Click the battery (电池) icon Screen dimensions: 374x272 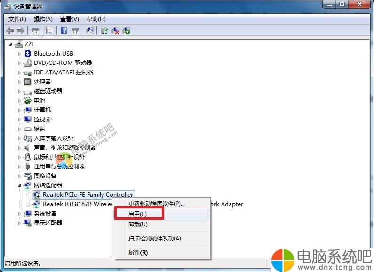pos(28,101)
